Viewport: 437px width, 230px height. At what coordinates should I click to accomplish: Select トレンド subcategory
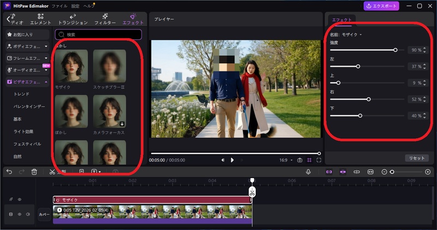21,94
